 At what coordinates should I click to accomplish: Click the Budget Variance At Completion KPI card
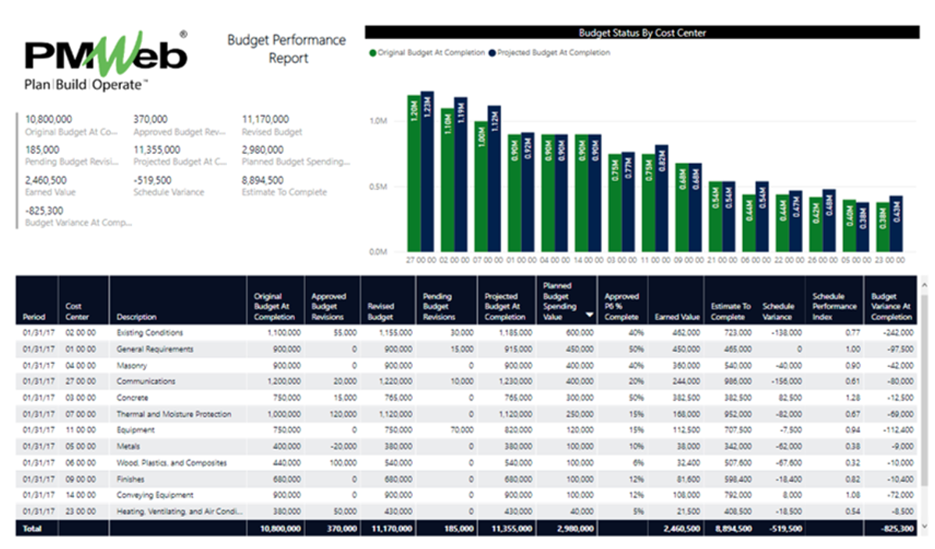(x=62, y=216)
